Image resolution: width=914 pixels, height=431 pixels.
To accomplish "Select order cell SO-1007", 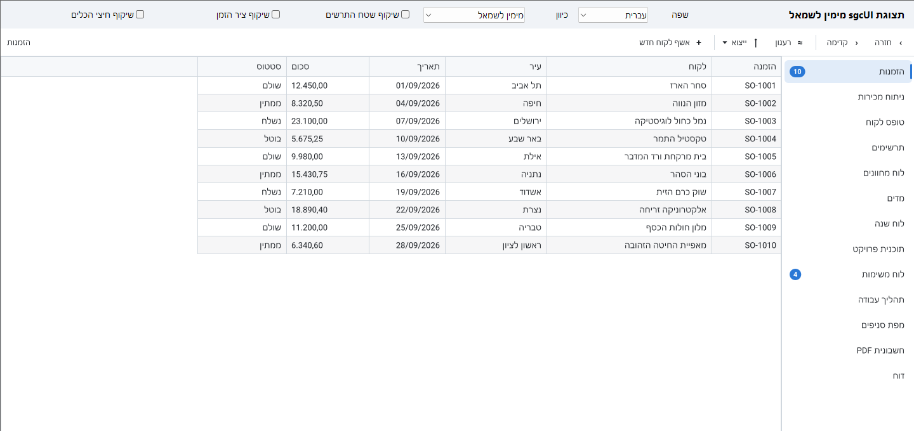I will pos(746,192).
